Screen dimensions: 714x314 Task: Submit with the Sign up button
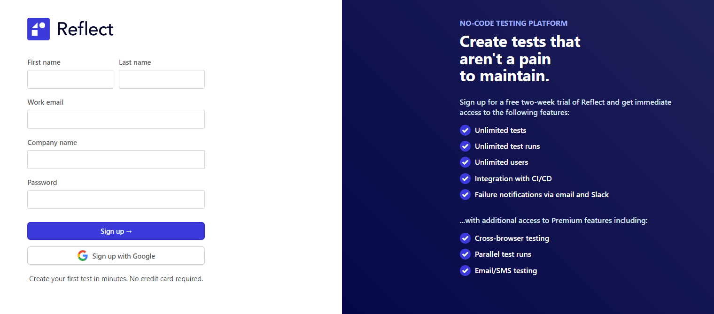[x=116, y=231]
